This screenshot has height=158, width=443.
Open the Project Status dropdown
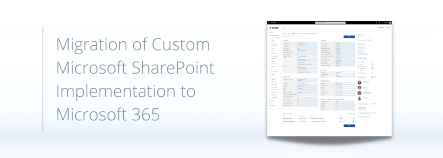pos(364,37)
